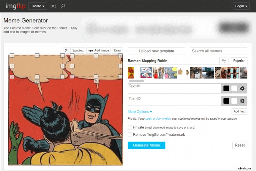The width and height of the screenshot is (256, 171).
Task: Select four-panel template left of Bernie
Action: [x=233, y=72]
